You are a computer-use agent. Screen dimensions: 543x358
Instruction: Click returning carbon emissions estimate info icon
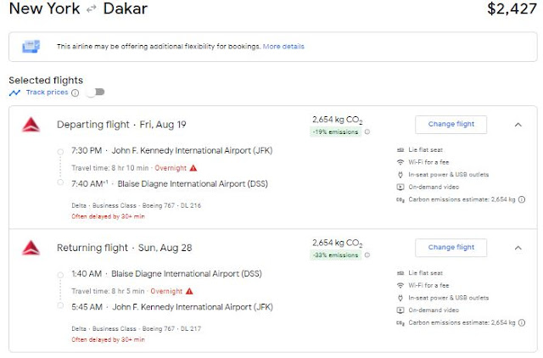click(x=521, y=322)
